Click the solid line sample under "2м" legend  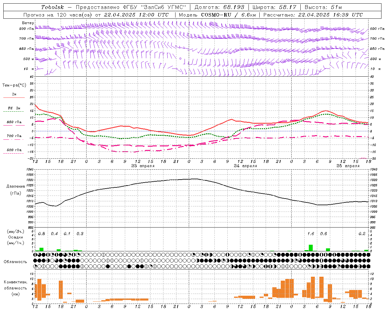[14, 98]
